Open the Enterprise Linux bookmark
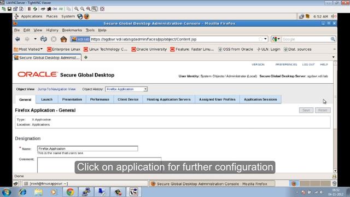Screen dimensions: 350x197 [x=63, y=49]
